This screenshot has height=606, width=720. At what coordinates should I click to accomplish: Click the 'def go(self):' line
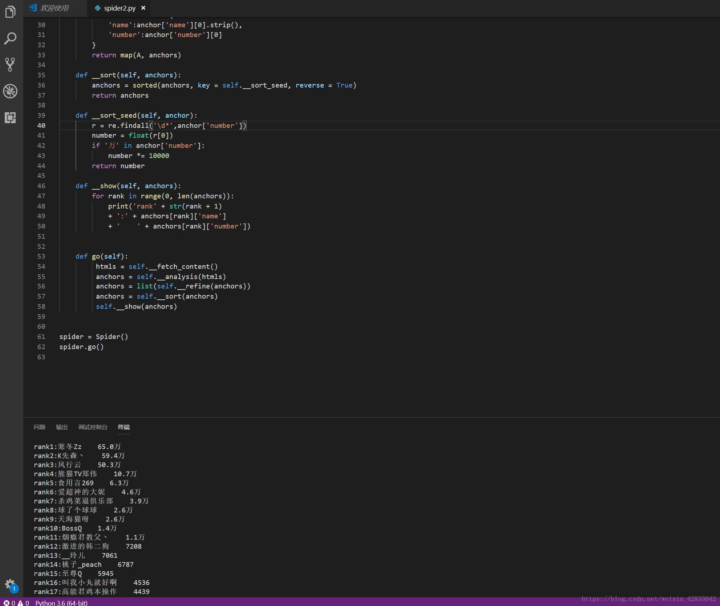(x=102, y=256)
